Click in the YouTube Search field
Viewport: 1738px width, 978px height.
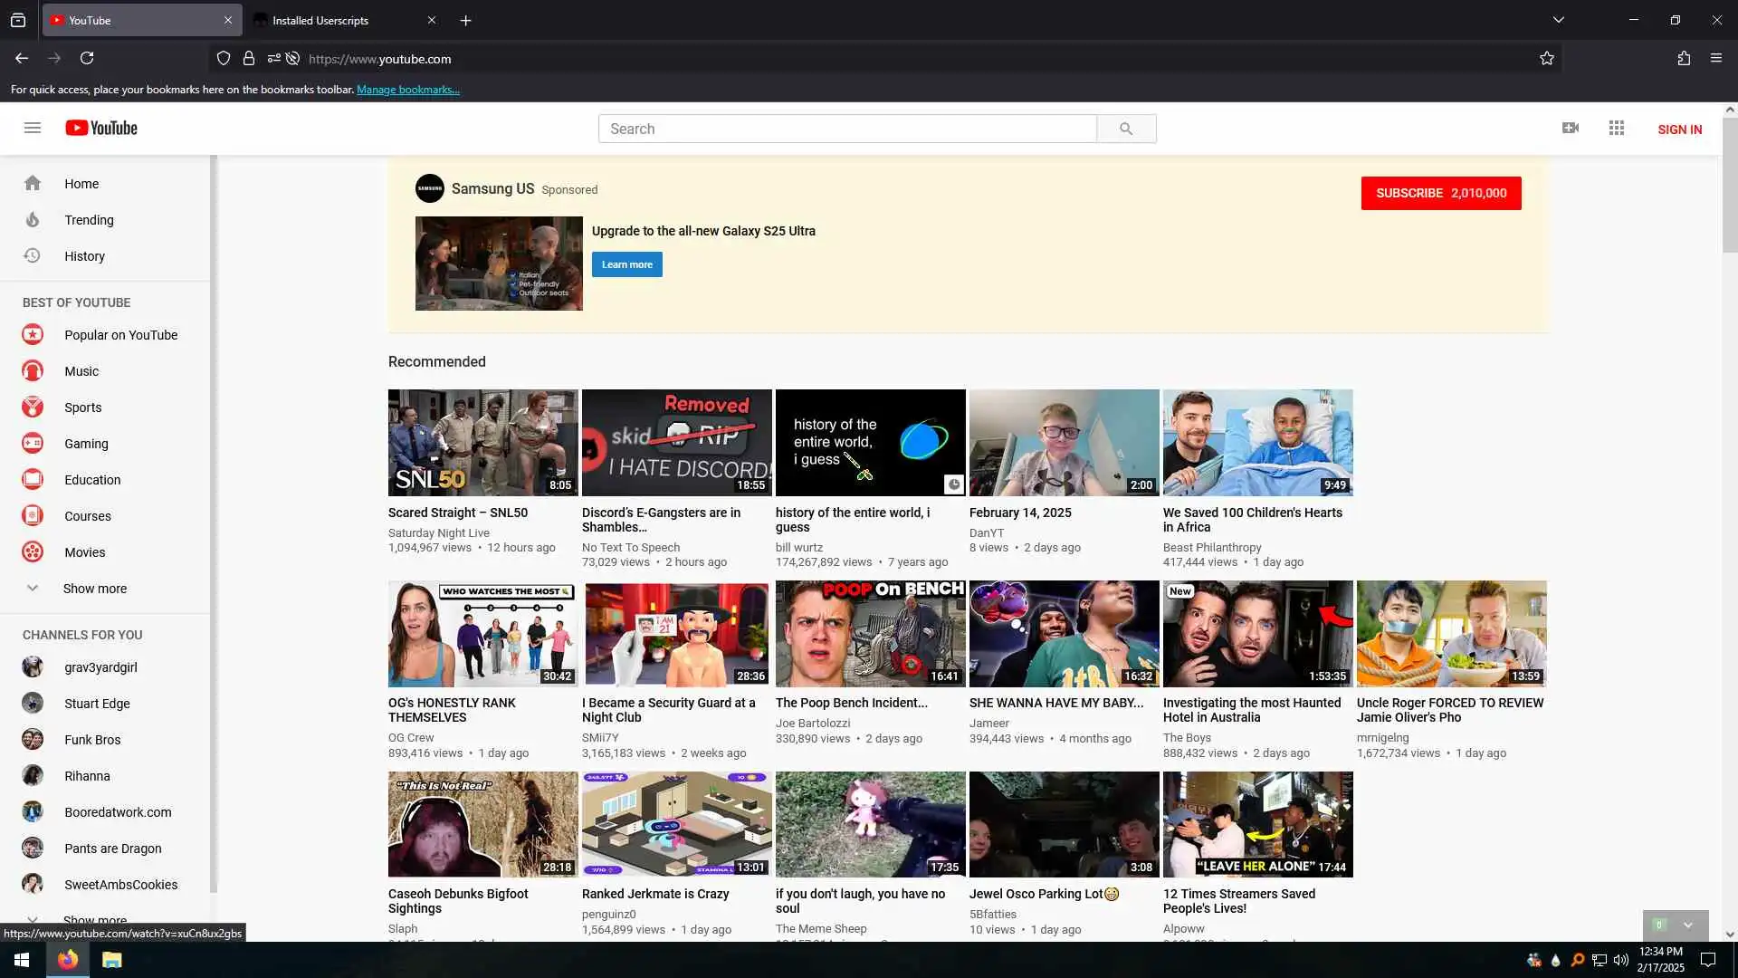click(x=846, y=129)
